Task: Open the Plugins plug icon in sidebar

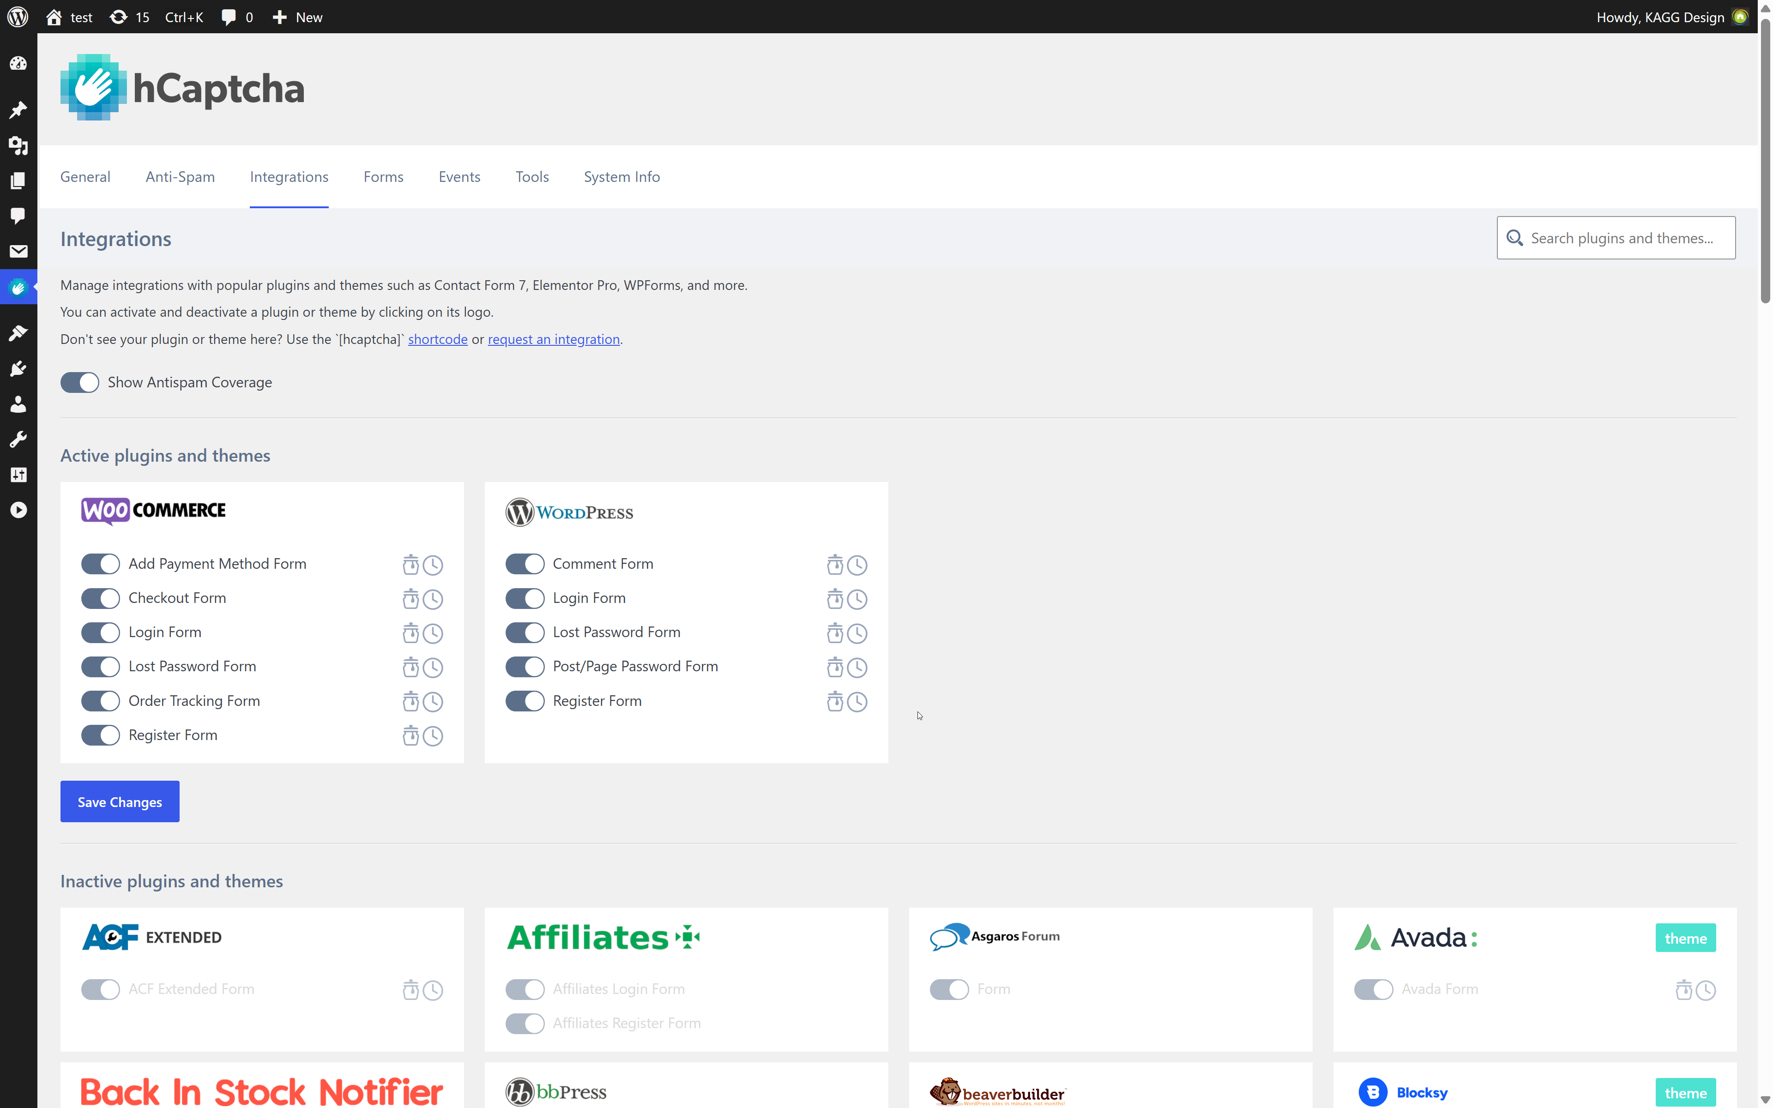Action: pyautogui.click(x=18, y=368)
